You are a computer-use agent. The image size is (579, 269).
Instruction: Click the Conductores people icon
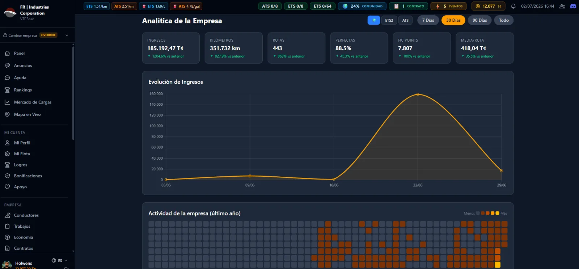7,215
